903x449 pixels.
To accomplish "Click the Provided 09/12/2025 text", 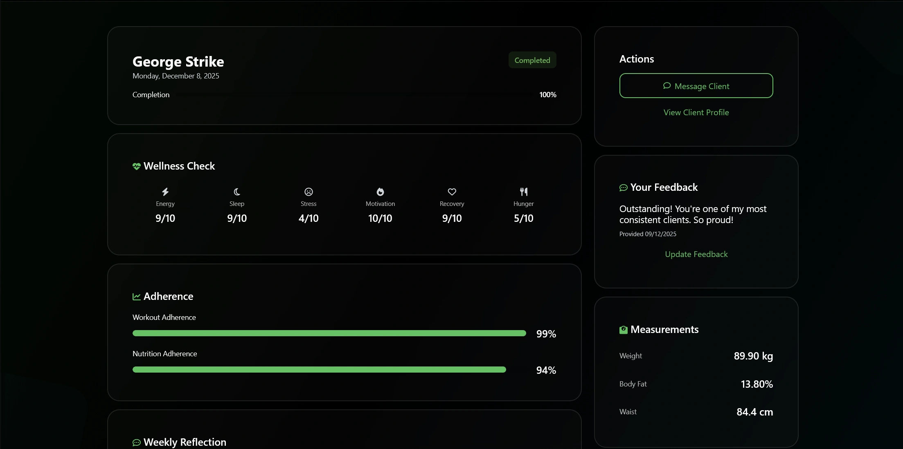I will click(x=648, y=234).
